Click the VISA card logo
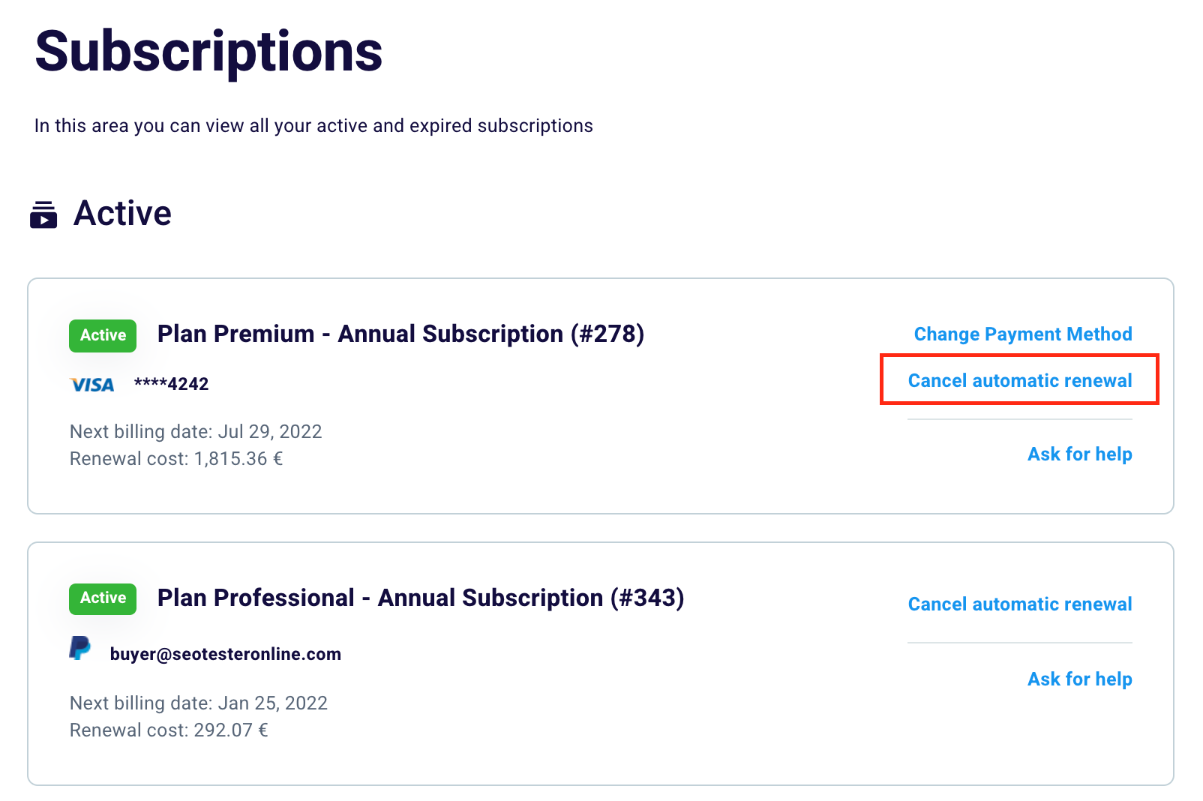Viewport: 1203px width, 801px height. (x=92, y=385)
